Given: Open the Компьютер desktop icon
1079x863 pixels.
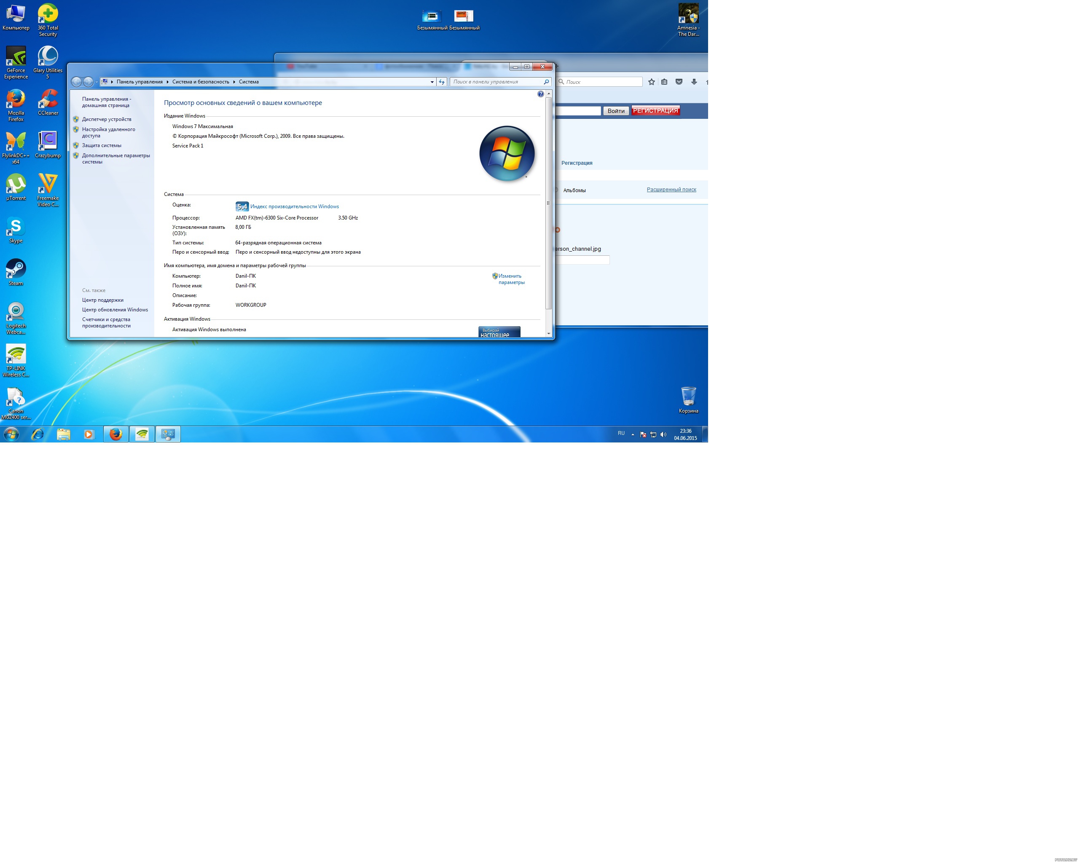Looking at the screenshot, I should (16, 18).
